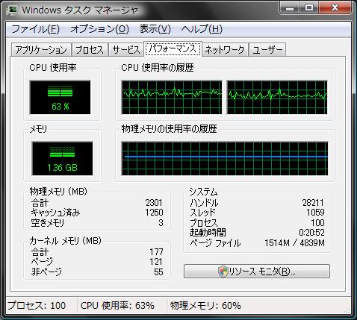Open the ファイル(F) menu
This screenshot has height=320, width=357.
[x=35, y=29]
